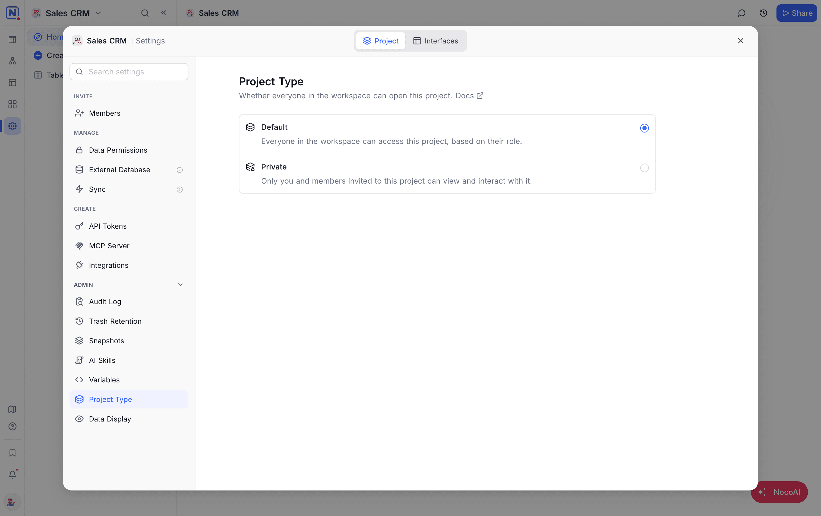Close the settings dialog
The width and height of the screenshot is (821, 516).
(x=741, y=41)
